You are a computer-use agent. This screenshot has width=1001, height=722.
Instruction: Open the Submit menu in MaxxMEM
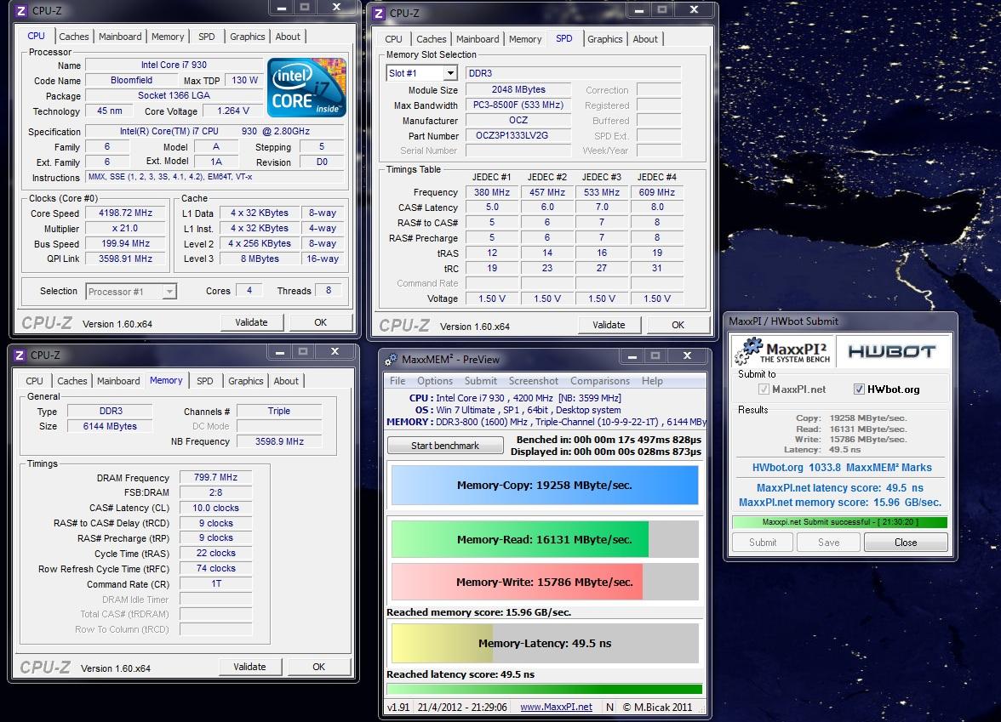click(x=480, y=381)
